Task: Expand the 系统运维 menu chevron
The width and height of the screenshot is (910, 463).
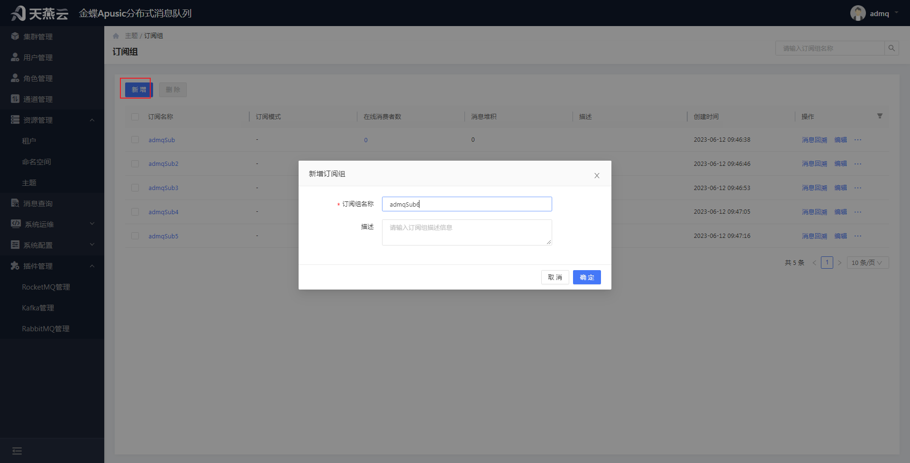Action: pyautogui.click(x=92, y=224)
